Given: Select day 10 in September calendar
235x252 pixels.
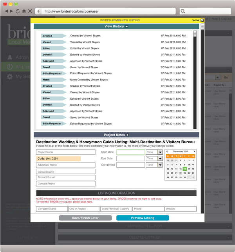Looking at the screenshot, I should click(x=189, y=165).
